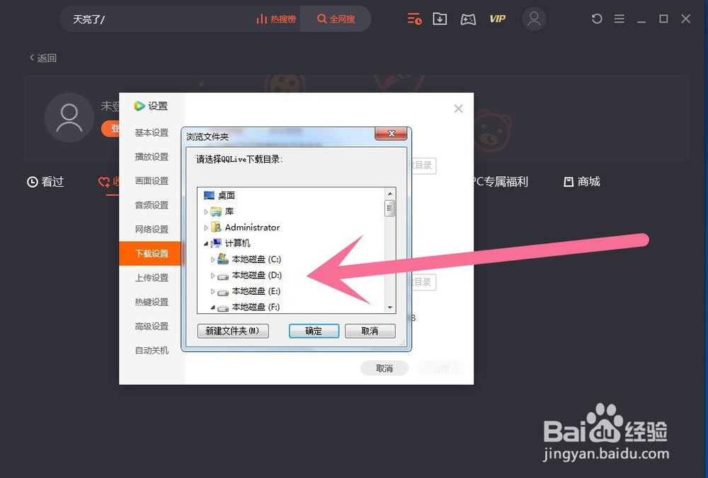Expand the 库 folder in the tree
Screen dimensions: 708x478
(x=205, y=211)
